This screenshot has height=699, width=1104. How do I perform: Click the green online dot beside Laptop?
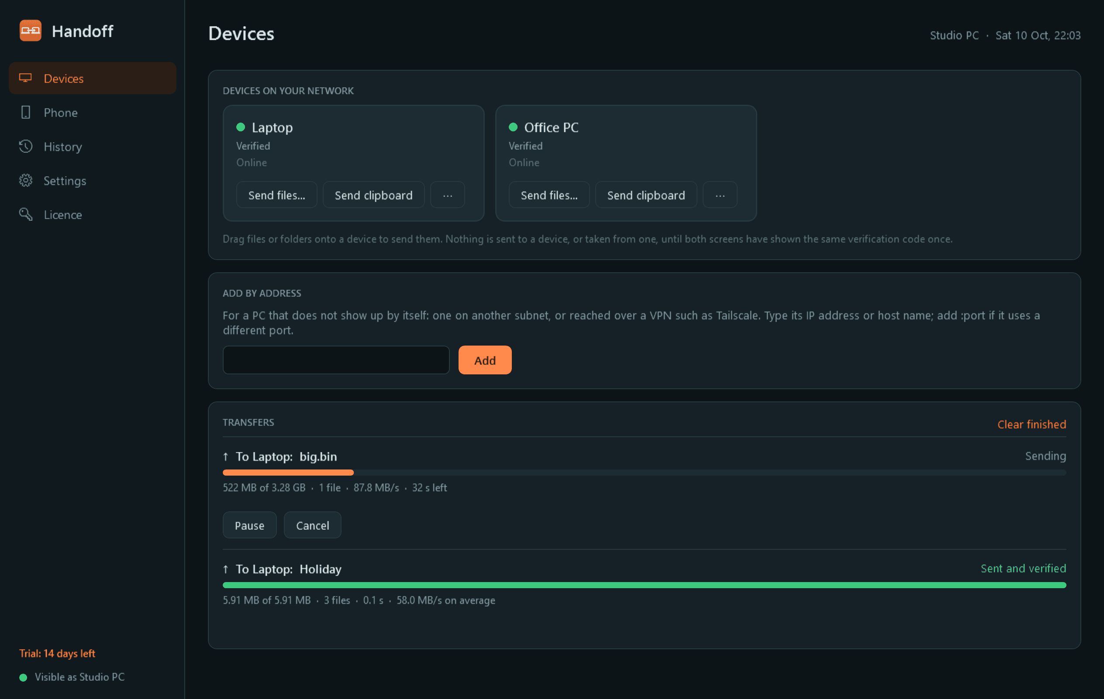(241, 127)
